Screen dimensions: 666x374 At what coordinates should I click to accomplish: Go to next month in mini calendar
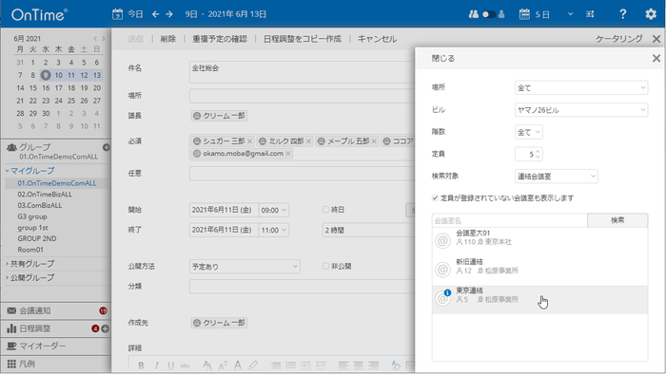[103, 39]
